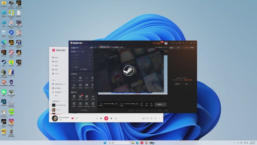Open Steam from the Windows taskbar
Viewport: 257px width, 145px height.
click(x=153, y=143)
